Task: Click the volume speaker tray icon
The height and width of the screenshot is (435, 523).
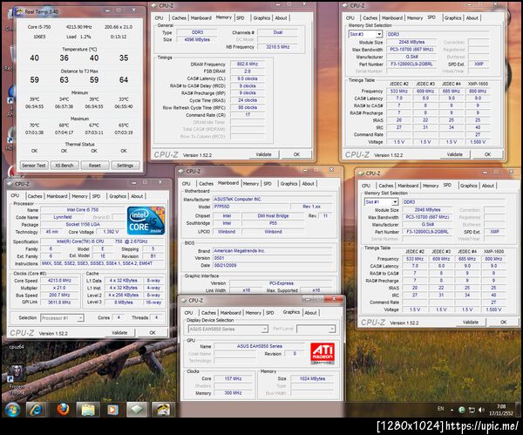Action: pos(481,410)
